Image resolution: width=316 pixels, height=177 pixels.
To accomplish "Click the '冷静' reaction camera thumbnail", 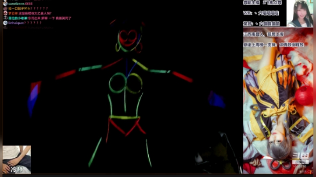I will (17, 159).
